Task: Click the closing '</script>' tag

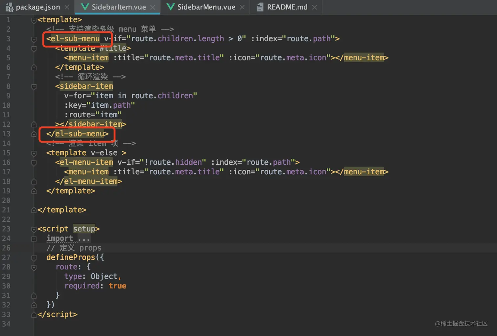Action: 58,315
